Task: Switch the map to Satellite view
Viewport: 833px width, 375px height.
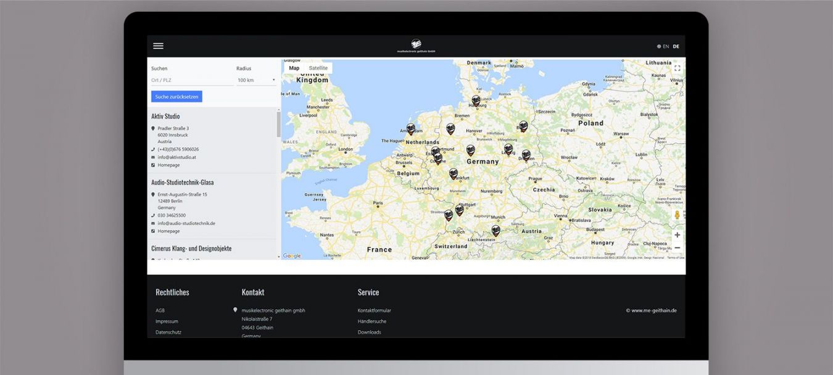Action: [318, 68]
